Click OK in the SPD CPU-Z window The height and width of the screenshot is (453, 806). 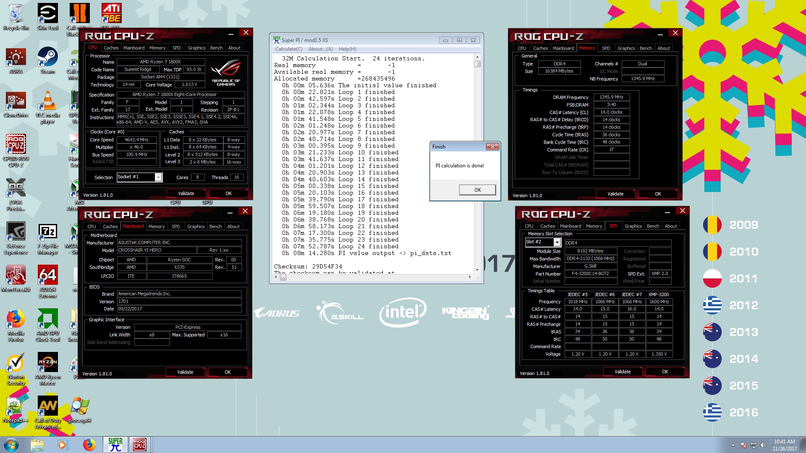click(x=665, y=372)
